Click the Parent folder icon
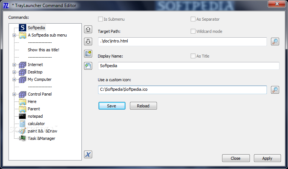The image size is (288, 169). pyautogui.click(x=23, y=109)
